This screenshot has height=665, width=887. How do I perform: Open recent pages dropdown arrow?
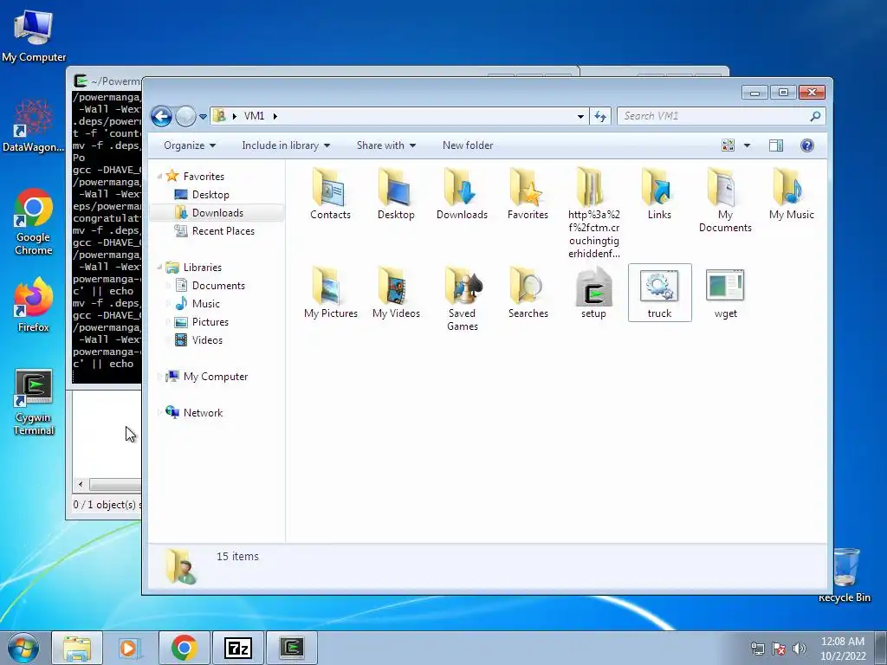tap(203, 117)
